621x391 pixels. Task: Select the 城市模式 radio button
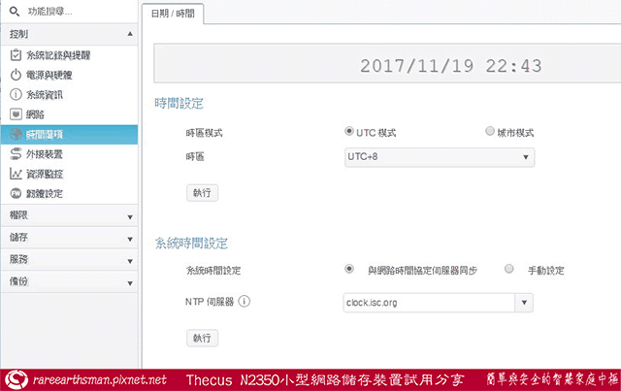[490, 131]
